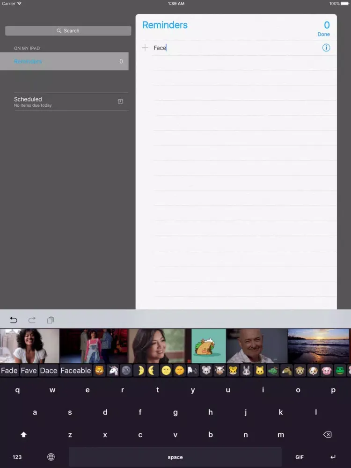Tap the redo arrow above the keyboard
351x468 pixels.
click(x=32, y=320)
